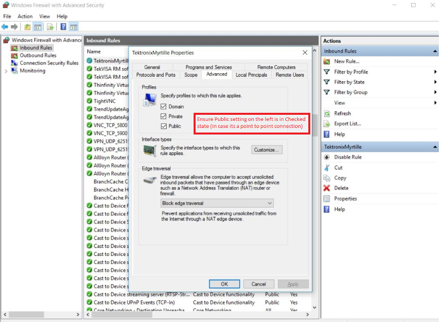The width and height of the screenshot is (447, 322).
Task: Click the rules list vertical scrollbar
Action: pyautogui.click(x=315, y=127)
